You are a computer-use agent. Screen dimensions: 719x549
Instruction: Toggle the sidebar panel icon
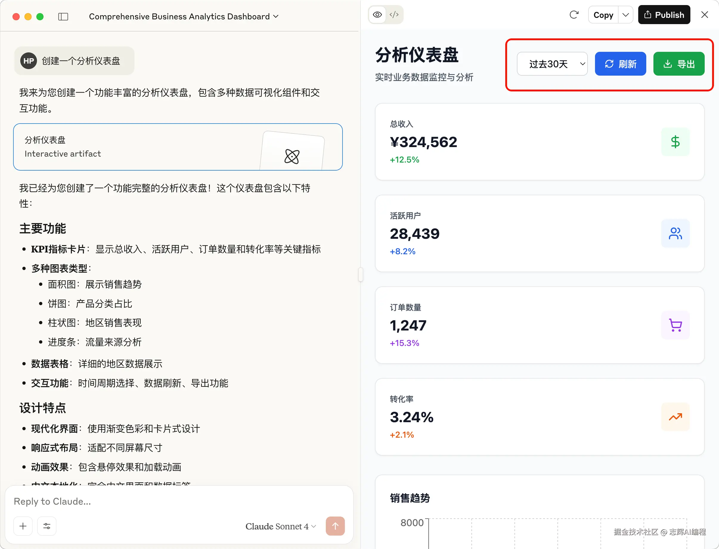click(63, 16)
